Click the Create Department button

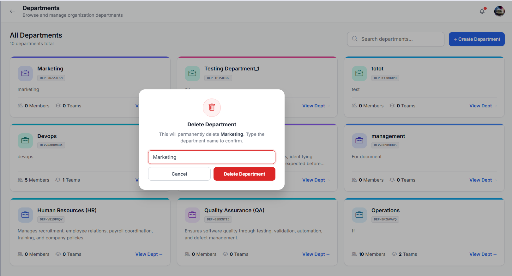477,39
